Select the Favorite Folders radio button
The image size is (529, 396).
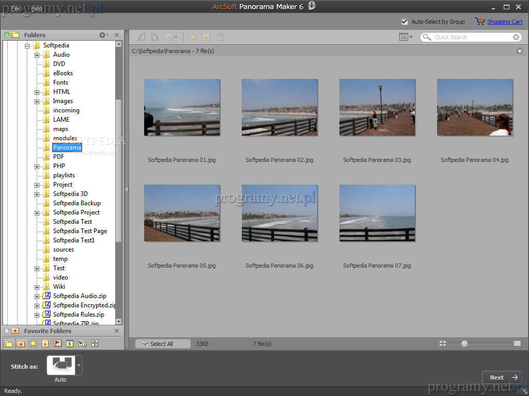click(x=7, y=331)
